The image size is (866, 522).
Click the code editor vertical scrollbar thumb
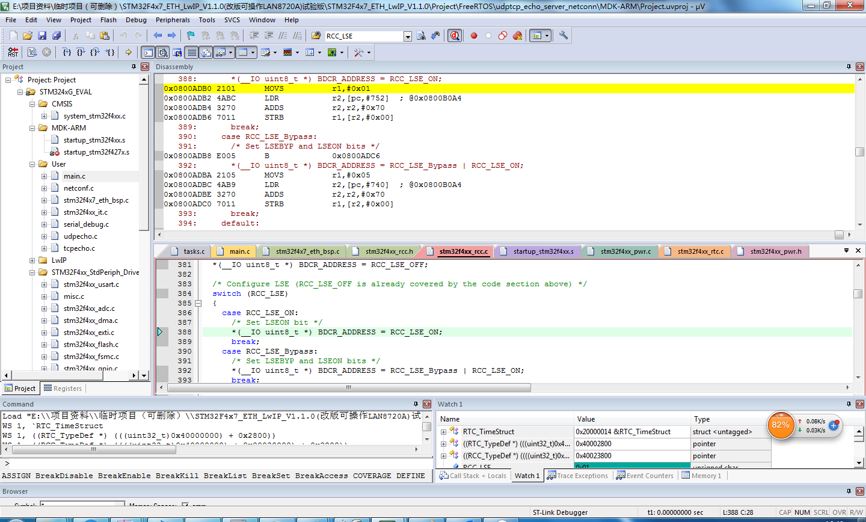858,293
